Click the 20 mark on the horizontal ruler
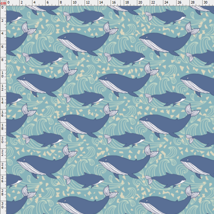This screenshot has width=214, height=214. click(140, 2)
